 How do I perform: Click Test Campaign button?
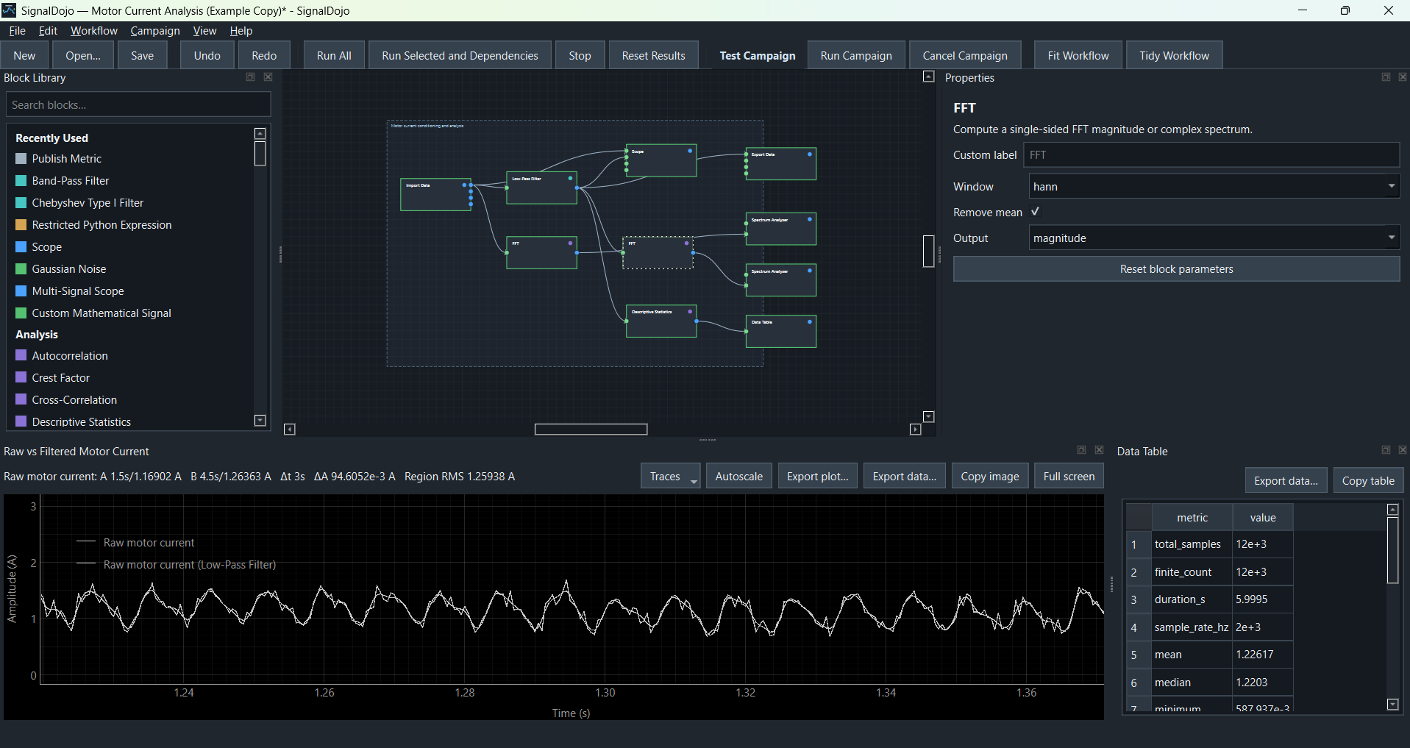(x=758, y=56)
